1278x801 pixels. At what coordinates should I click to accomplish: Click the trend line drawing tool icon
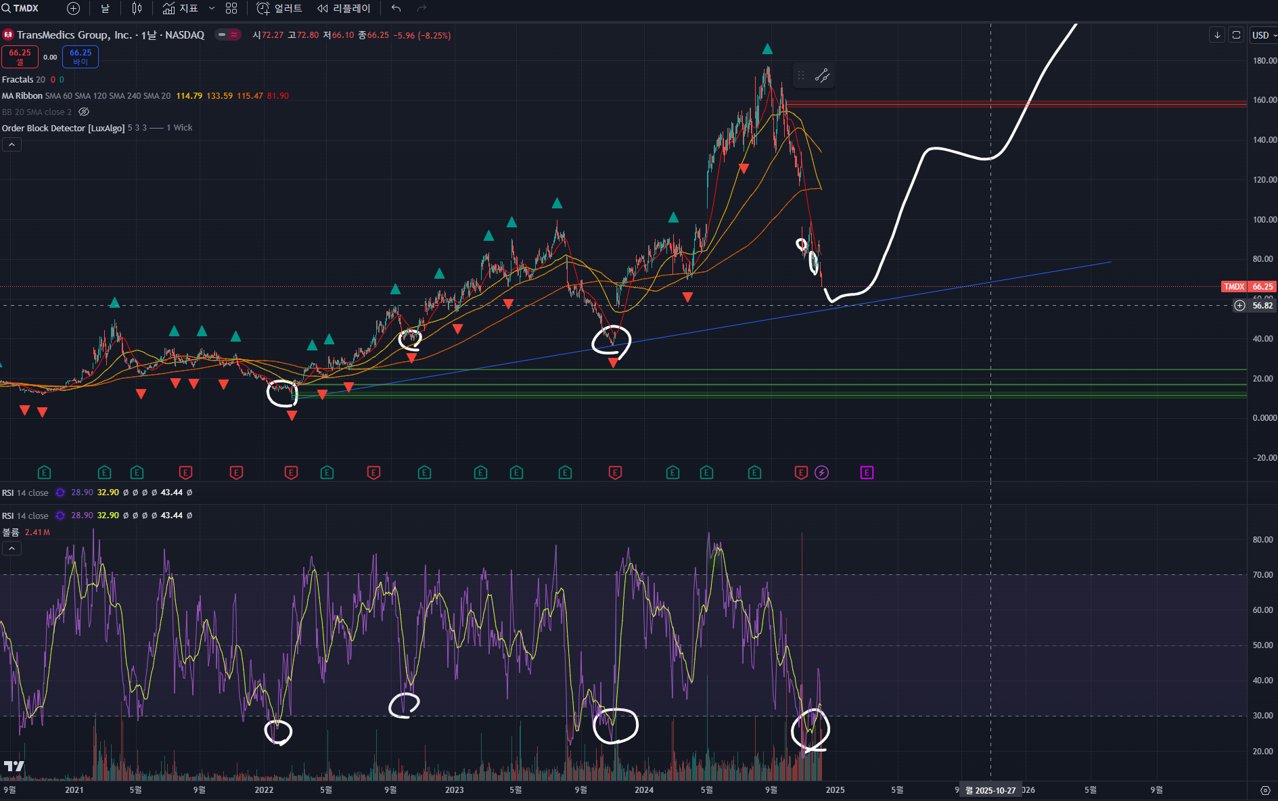(822, 76)
